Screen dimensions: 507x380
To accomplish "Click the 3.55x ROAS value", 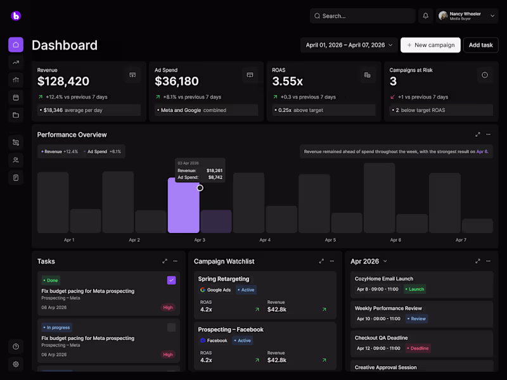I will click(x=288, y=81).
